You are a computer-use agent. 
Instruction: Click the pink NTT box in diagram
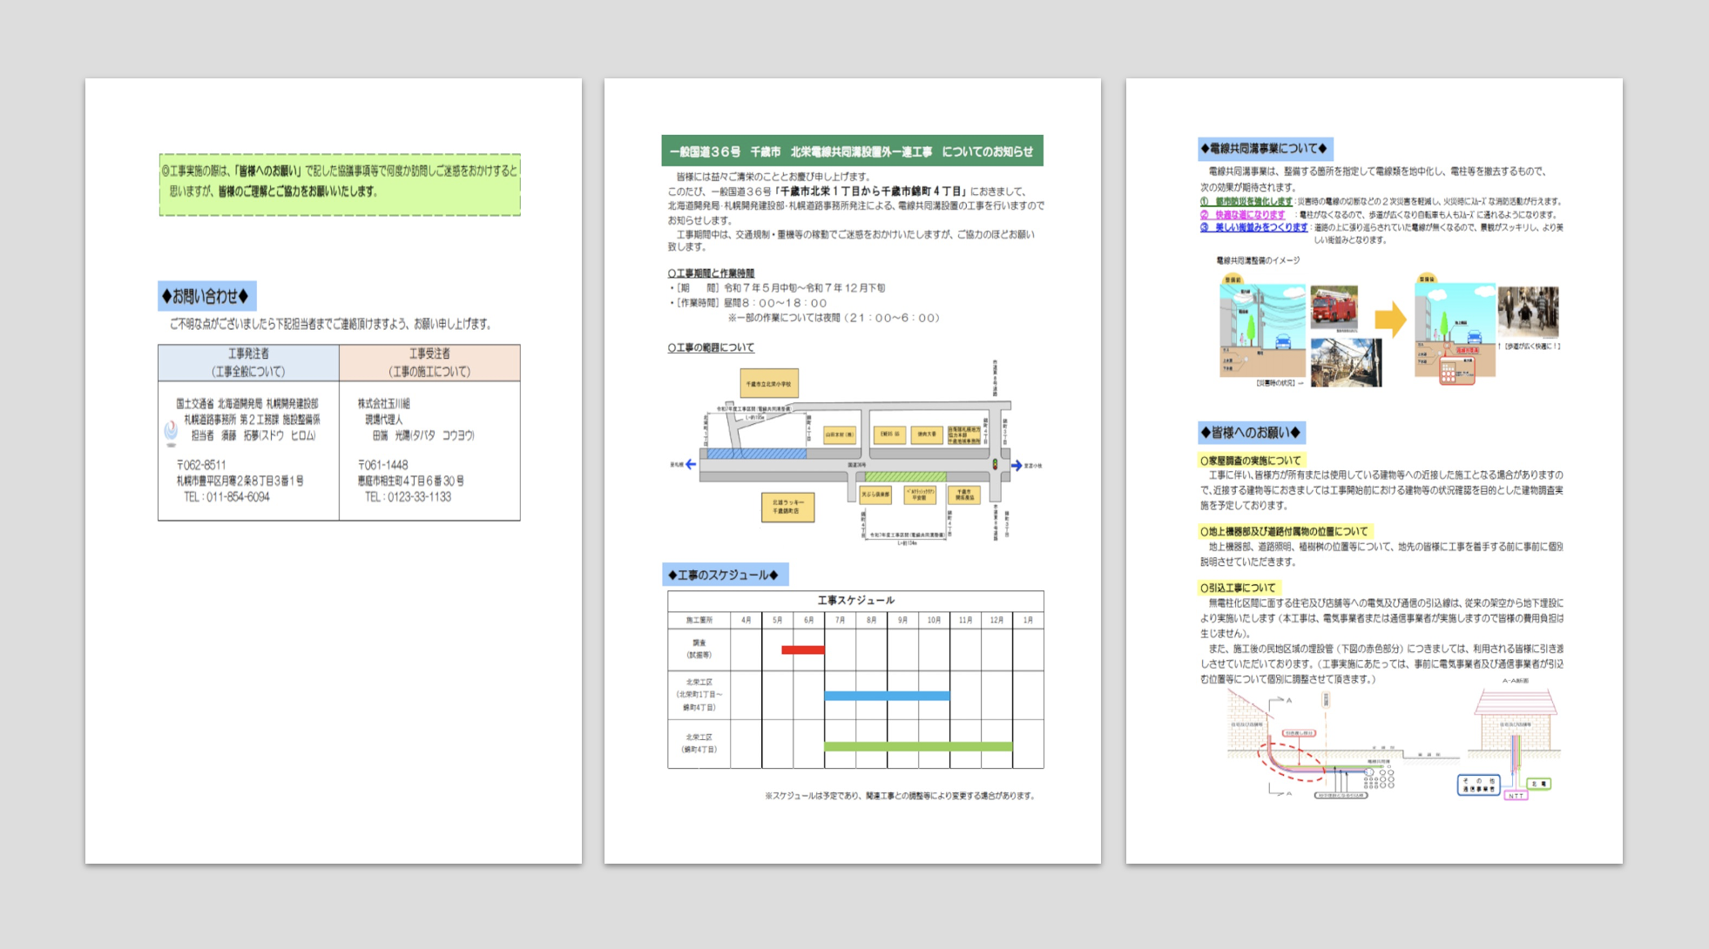pos(1516,796)
